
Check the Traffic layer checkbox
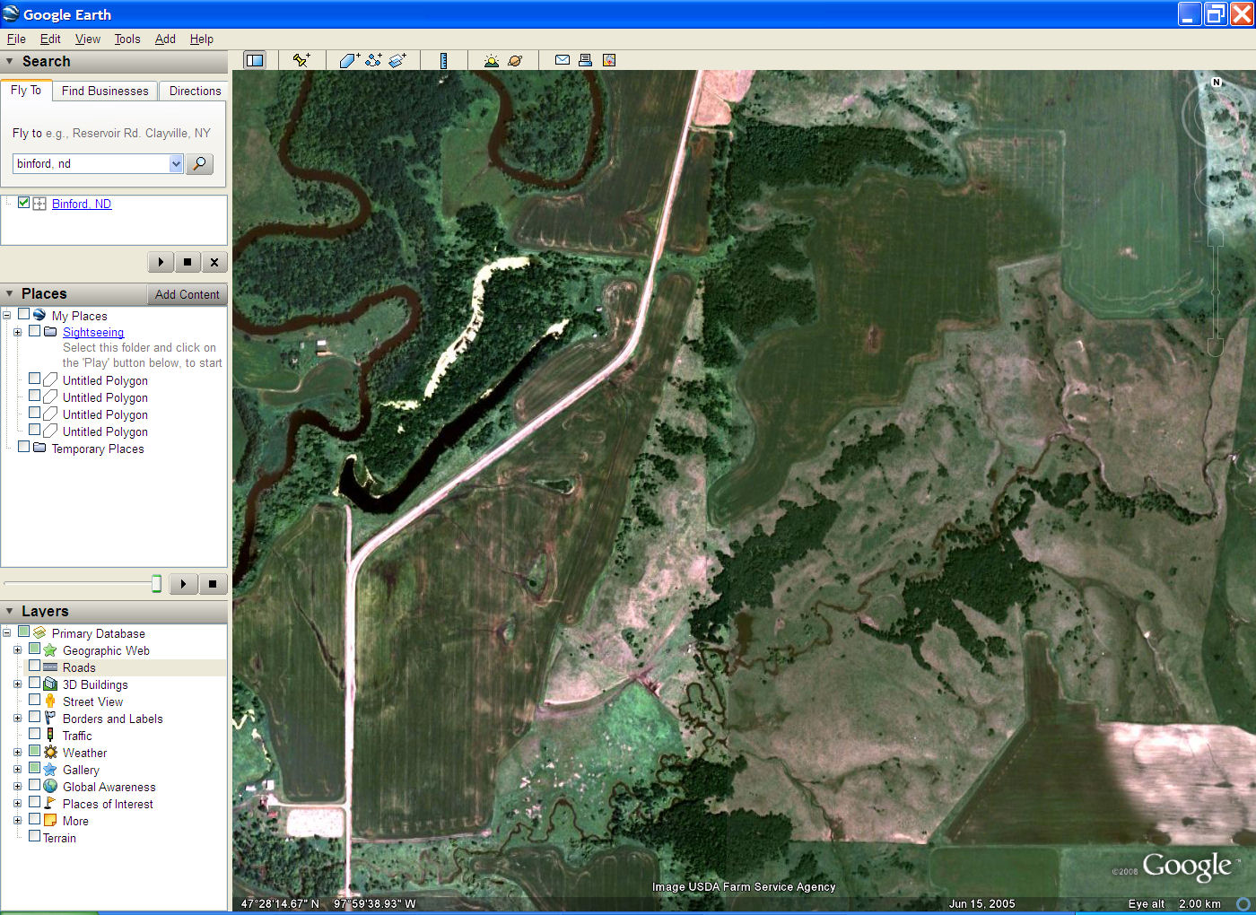coord(34,734)
